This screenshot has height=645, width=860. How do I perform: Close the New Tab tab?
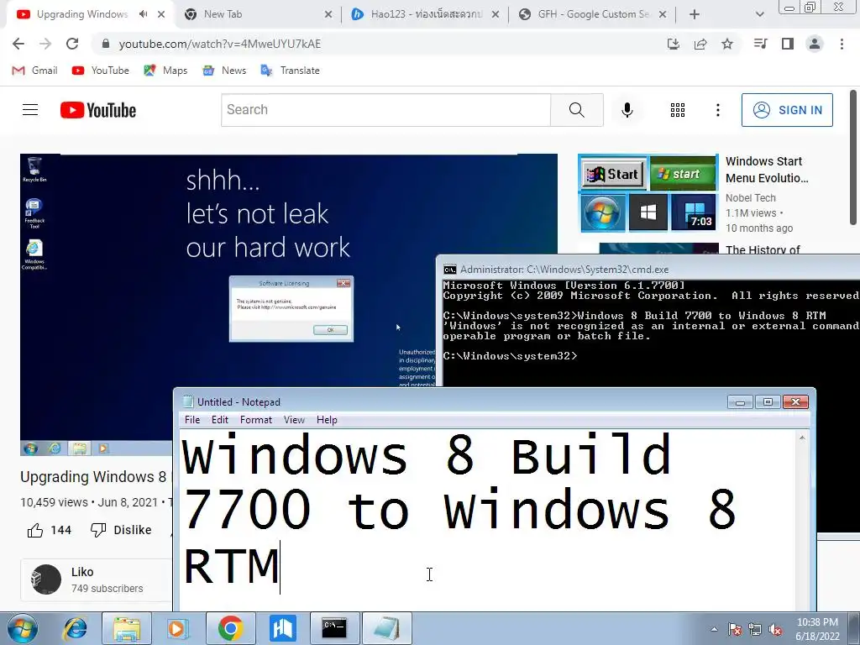pyautogui.click(x=328, y=14)
